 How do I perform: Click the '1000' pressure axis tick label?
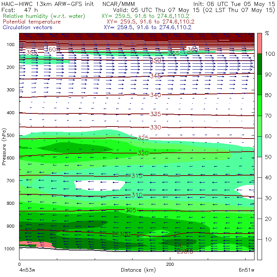9,249
